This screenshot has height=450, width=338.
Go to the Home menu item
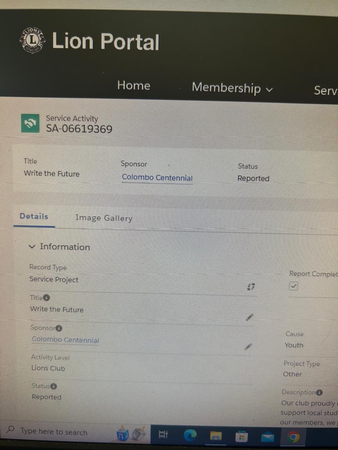(x=134, y=85)
